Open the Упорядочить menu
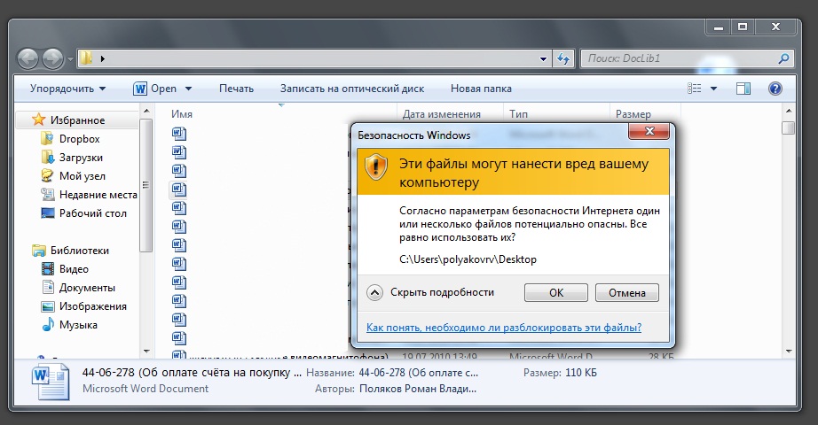The height and width of the screenshot is (425, 818). point(67,89)
